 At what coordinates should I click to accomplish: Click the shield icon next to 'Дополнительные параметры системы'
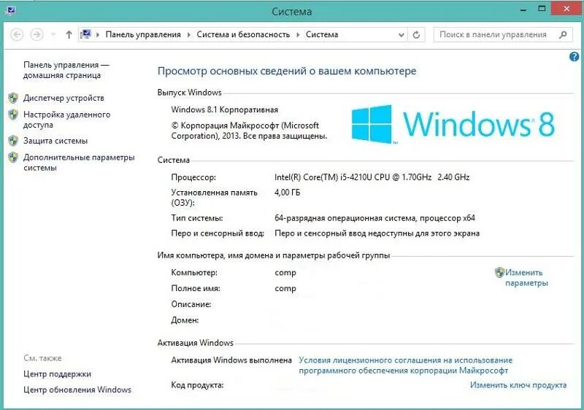pyautogui.click(x=13, y=158)
